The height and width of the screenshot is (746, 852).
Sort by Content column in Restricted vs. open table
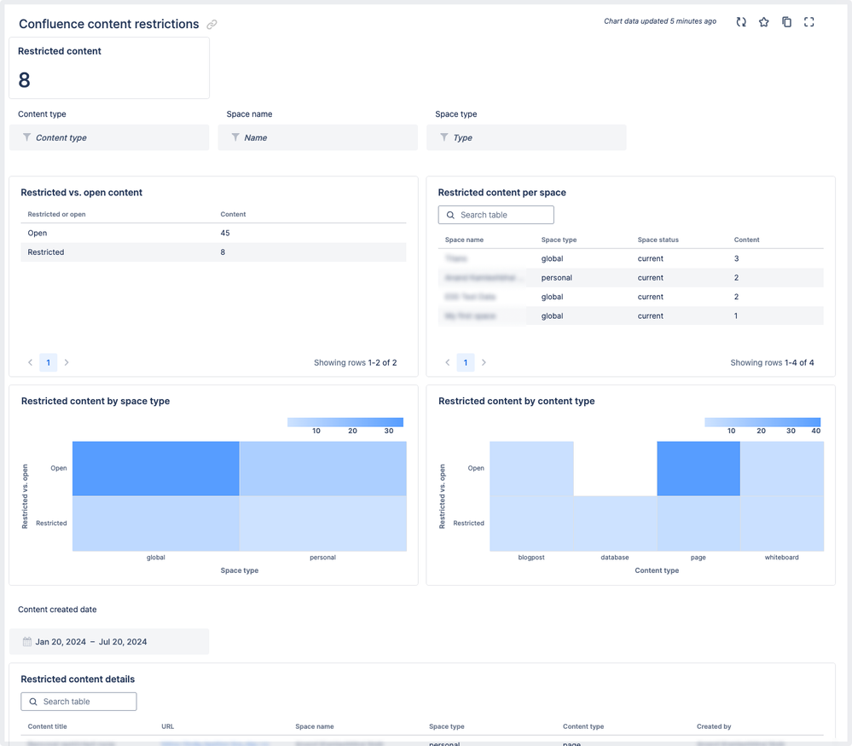233,214
